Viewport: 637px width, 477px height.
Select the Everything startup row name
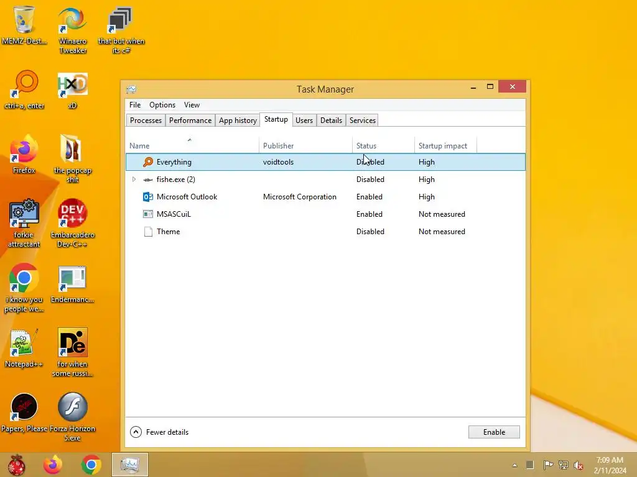(x=174, y=162)
